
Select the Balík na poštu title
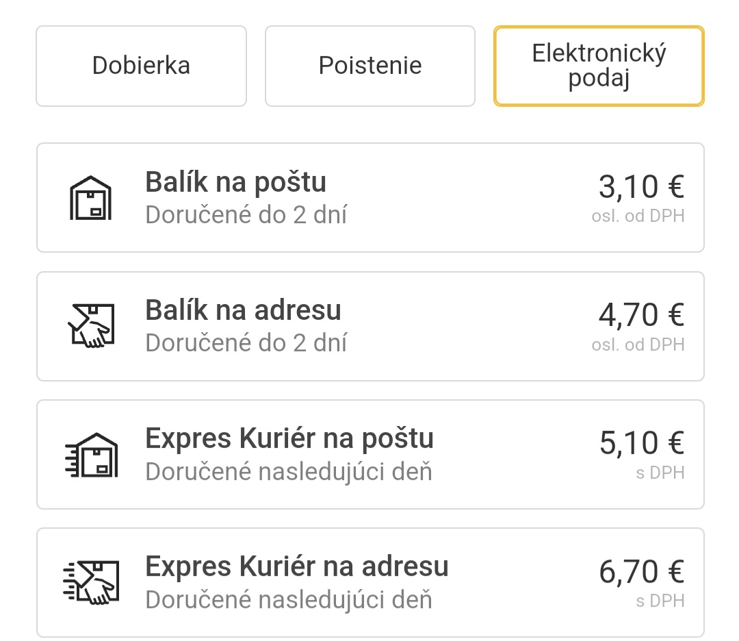(x=235, y=182)
